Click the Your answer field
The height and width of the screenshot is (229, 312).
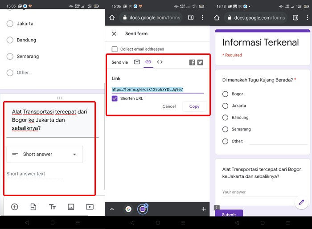[x=260, y=192]
